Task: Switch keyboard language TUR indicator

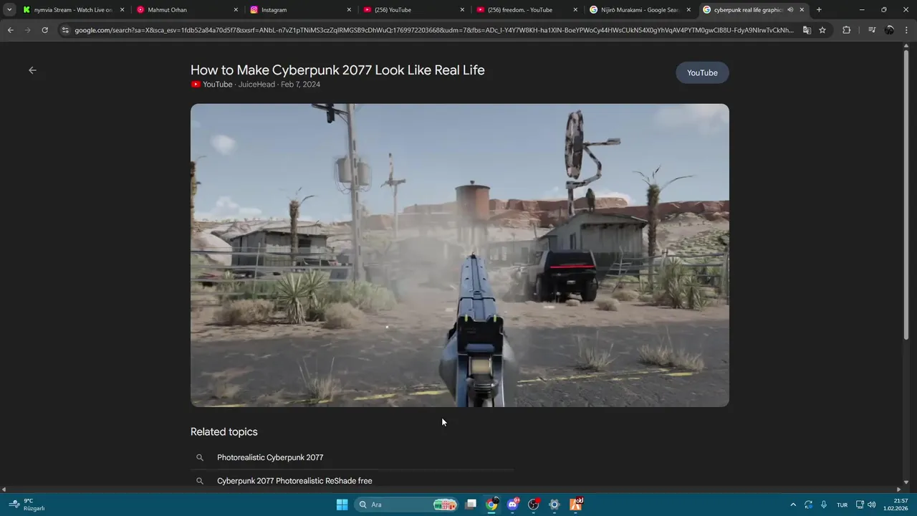Action: pyautogui.click(x=842, y=505)
